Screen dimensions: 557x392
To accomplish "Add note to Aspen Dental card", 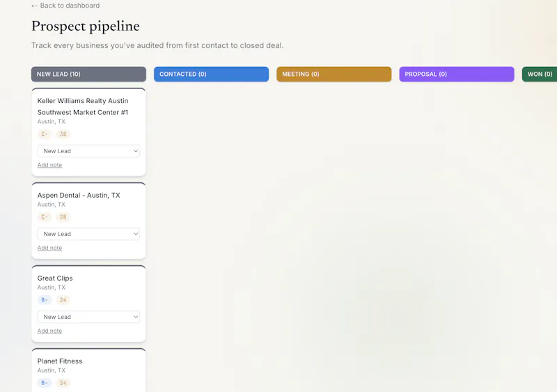I will (49, 248).
